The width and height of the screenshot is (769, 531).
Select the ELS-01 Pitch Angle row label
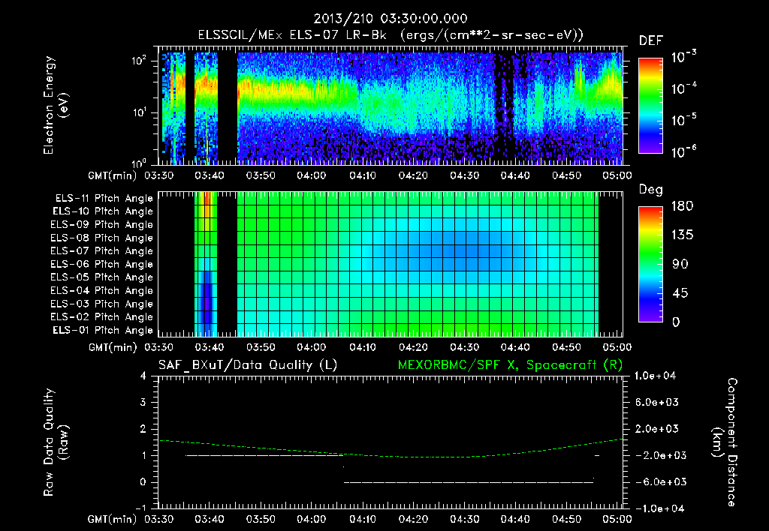click(x=103, y=330)
